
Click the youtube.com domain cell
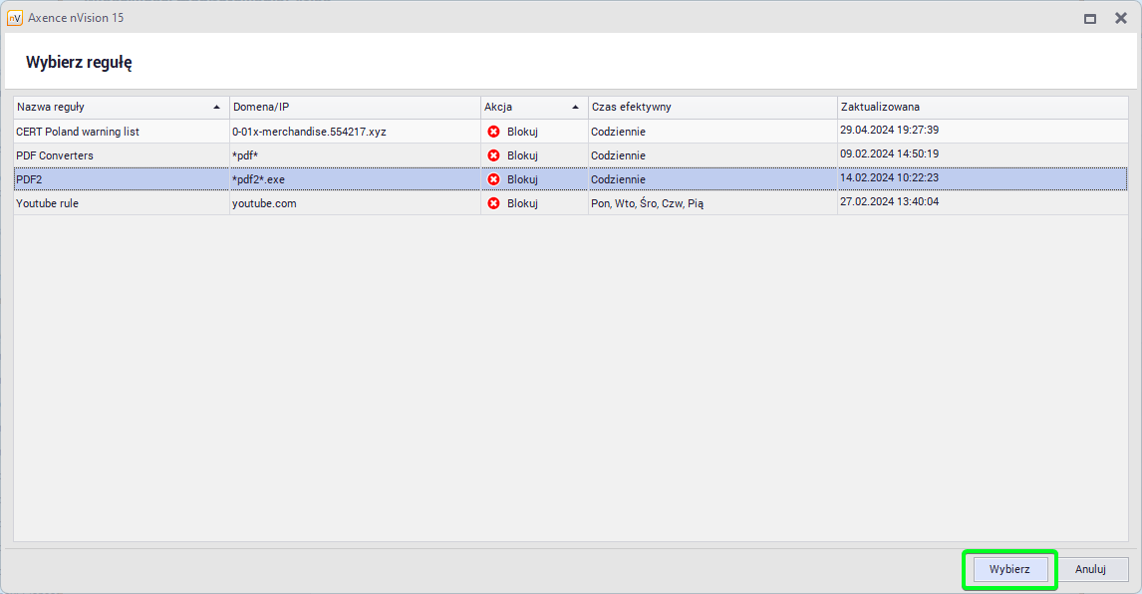tap(264, 203)
